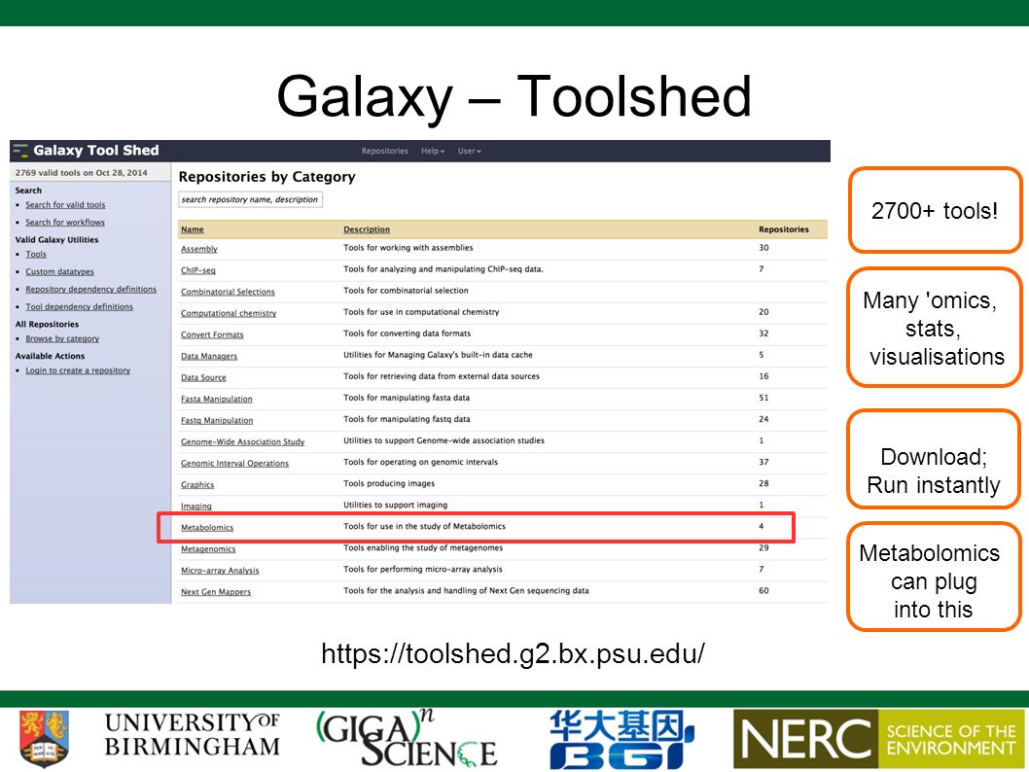Click the NERC Science of the Environment logo

point(878,739)
